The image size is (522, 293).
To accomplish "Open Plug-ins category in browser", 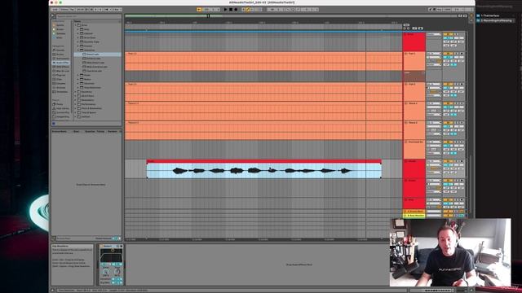I will tap(60, 75).
